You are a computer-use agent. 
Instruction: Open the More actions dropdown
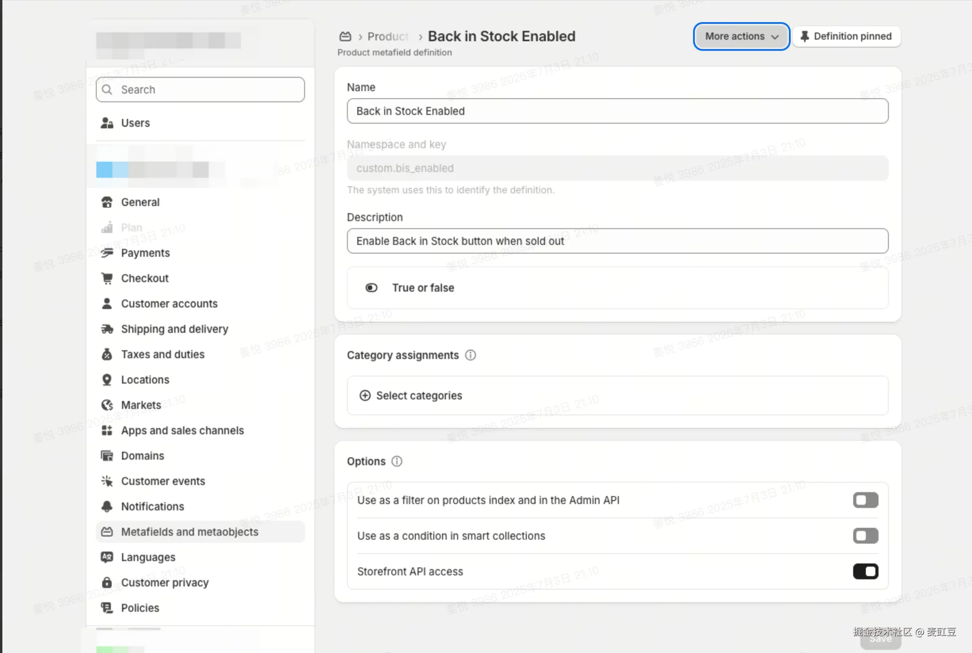point(741,36)
